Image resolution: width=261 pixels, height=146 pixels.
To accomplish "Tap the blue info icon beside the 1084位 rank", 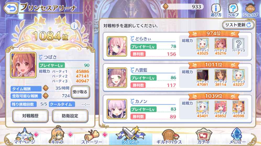I will tap(74, 26).
